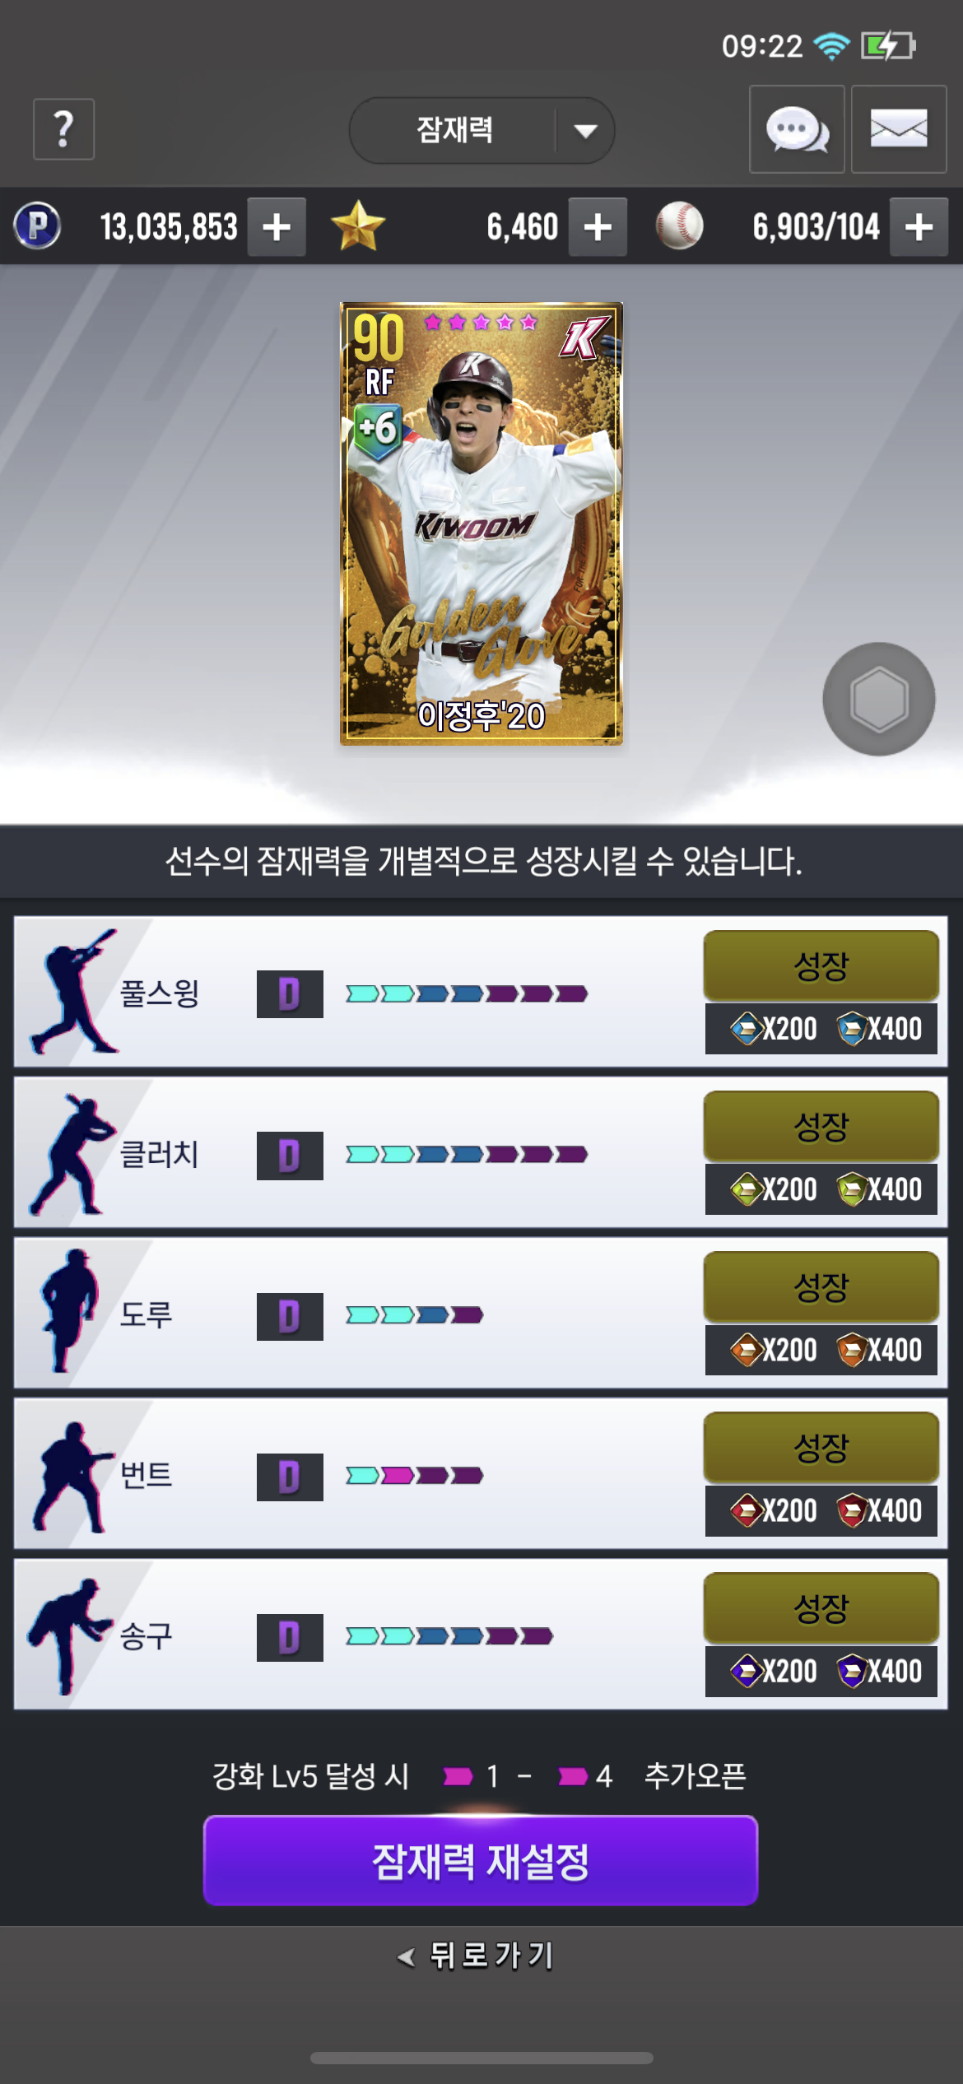Tap the plus button beside 13,035,853 points
Viewport: 963px width, 2084px height.
pyautogui.click(x=277, y=227)
